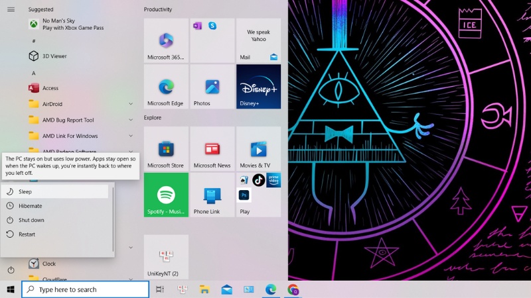
Task: Open AMD Bug Report Tool folder
Action: 80,120
